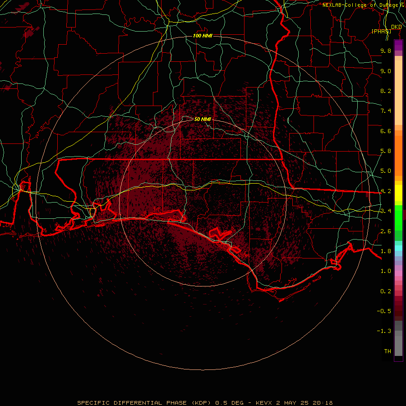Click the 1.8 scale value label
This screenshot has width=406, height=406.
386,251
